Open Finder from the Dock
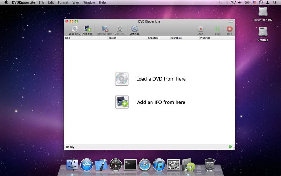The height and width of the screenshot is (176, 281). (x=72, y=164)
